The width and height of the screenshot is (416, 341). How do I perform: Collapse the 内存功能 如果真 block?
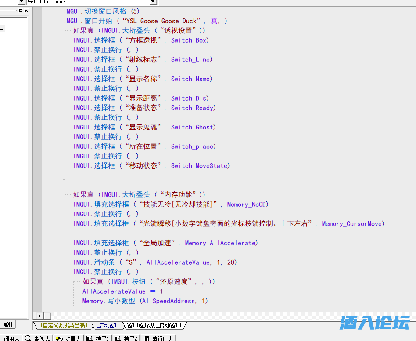(x=64, y=194)
